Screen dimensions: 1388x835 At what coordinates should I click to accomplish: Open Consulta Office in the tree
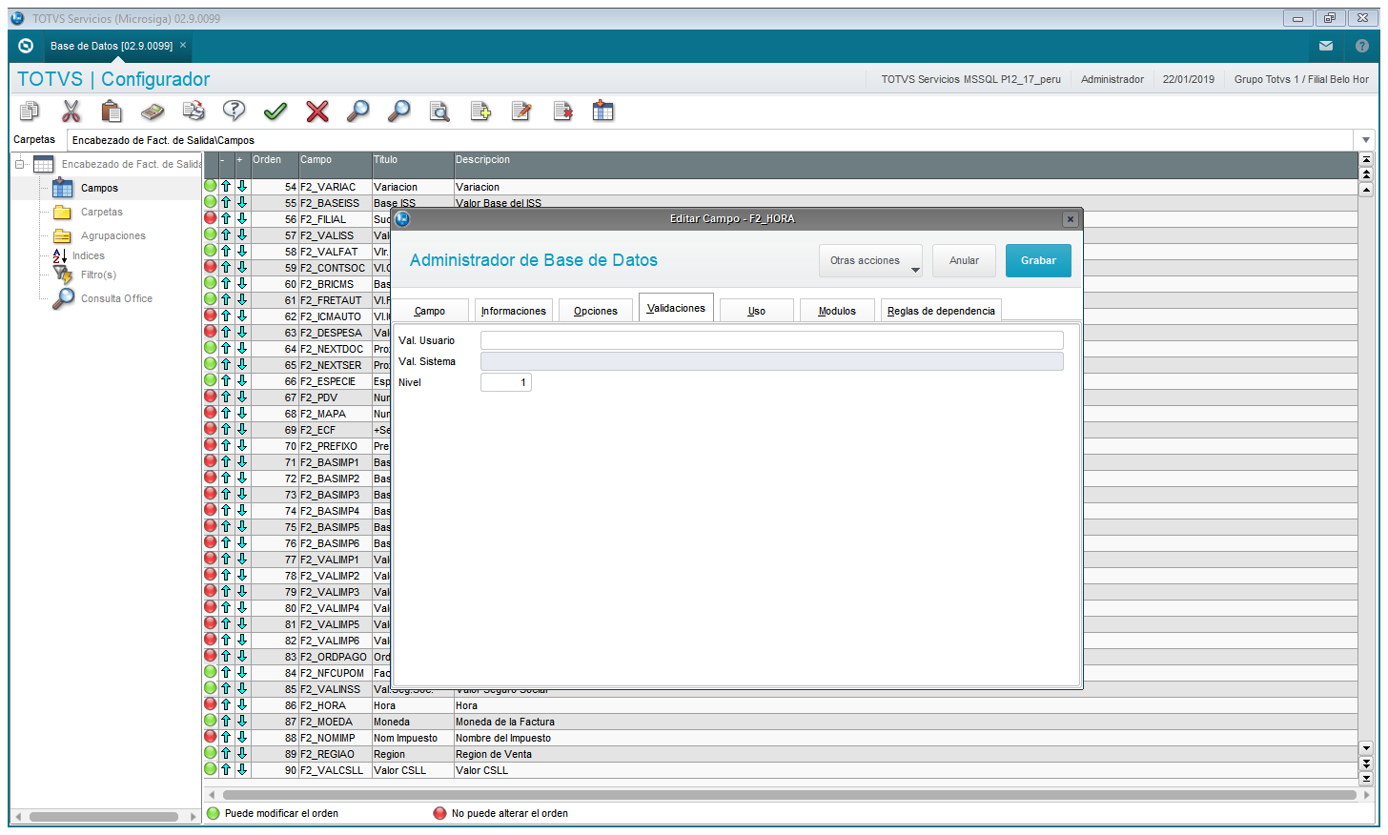click(x=116, y=298)
